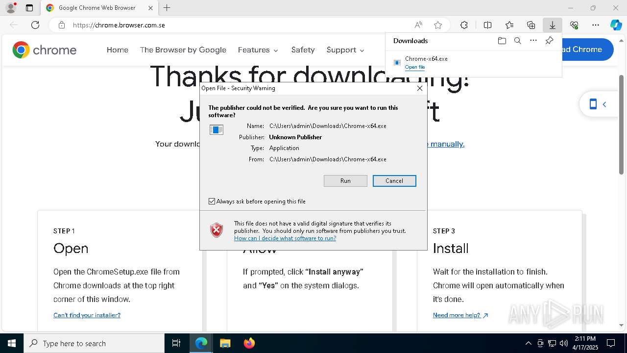Open the Favorites list icon
The image size is (627, 353).
pyautogui.click(x=509, y=25)
